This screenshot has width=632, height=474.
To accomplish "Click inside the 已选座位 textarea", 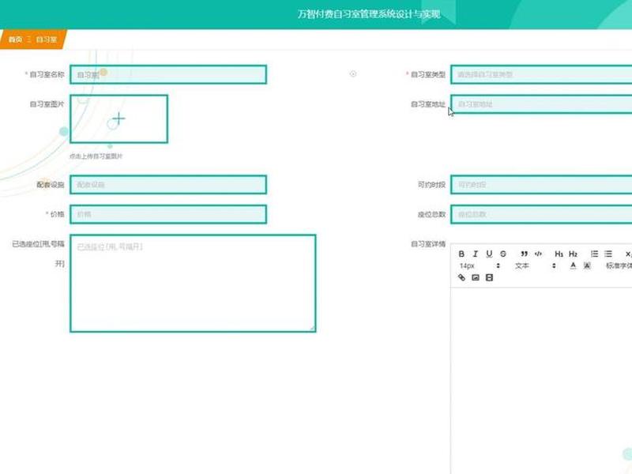I will 193,284.
